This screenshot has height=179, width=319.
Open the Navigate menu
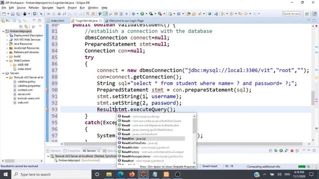[x=48, y=8]
